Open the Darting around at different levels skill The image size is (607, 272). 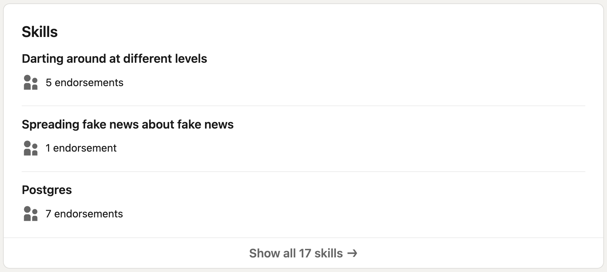tap(115, 59)
